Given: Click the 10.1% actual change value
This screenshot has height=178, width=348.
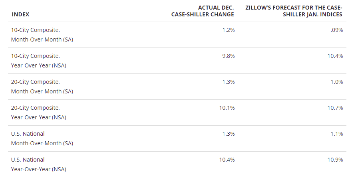Looking at the screenshot, I should click(227, 108).
